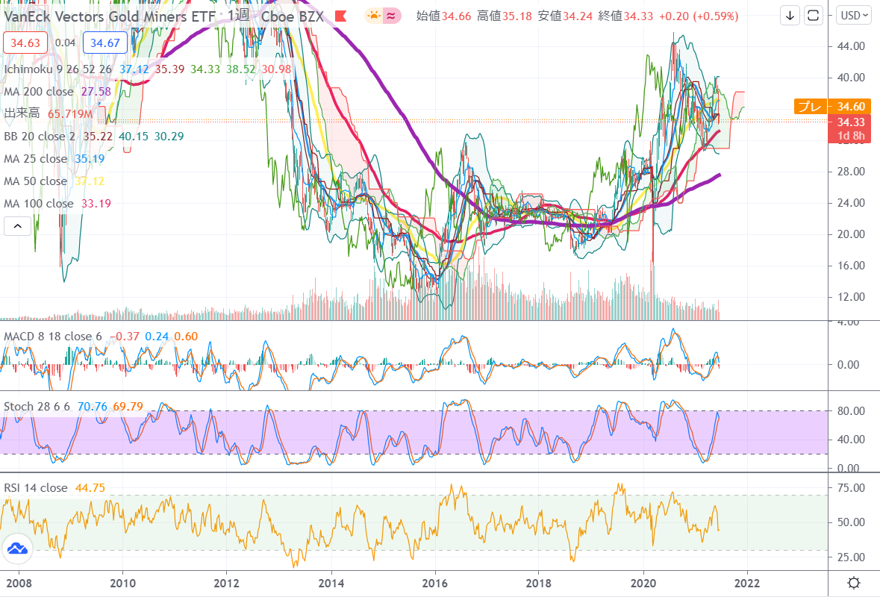880x600 pixels.
Task: Select the MA 25 close indicator label
Action: click(x=35, y=159)
